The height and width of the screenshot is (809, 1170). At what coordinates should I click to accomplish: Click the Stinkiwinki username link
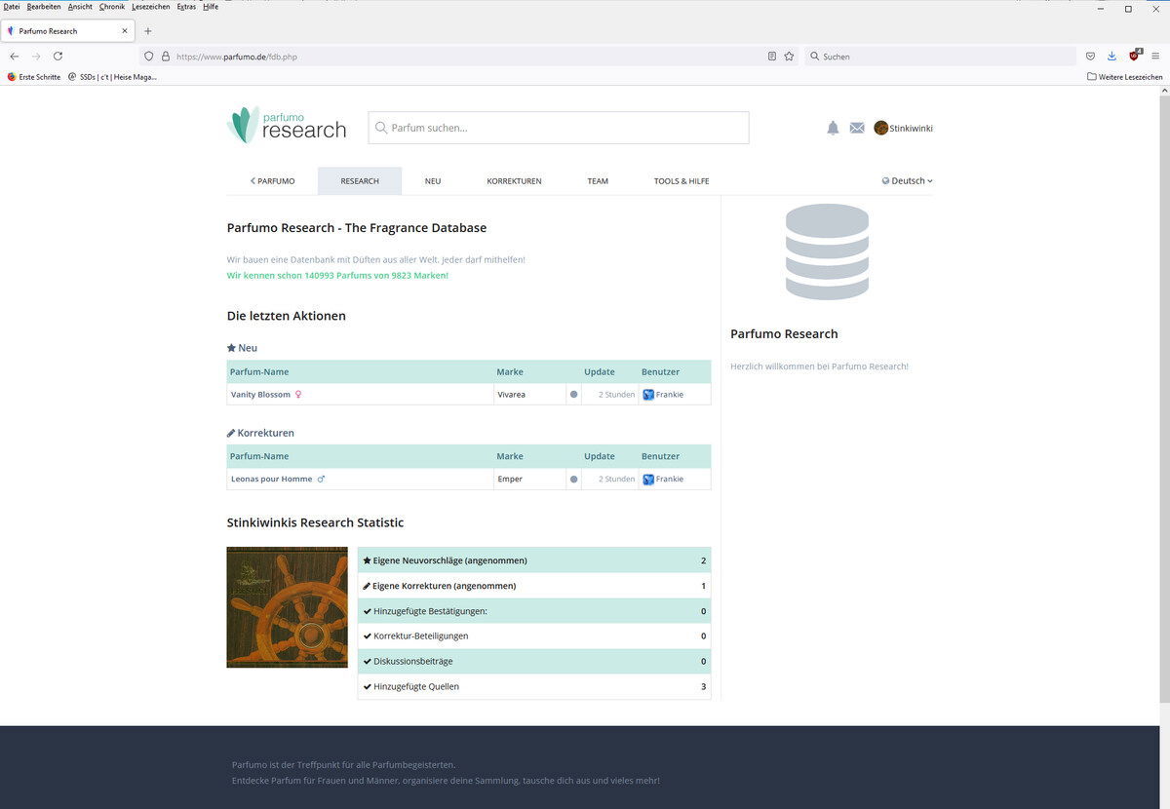(911, 128)
